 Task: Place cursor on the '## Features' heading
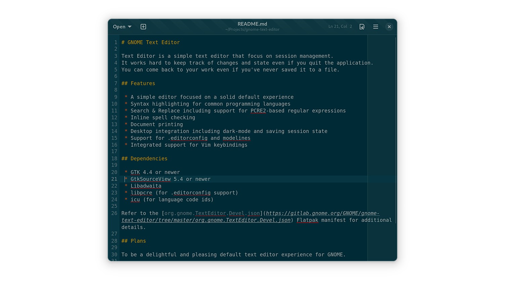138,83
